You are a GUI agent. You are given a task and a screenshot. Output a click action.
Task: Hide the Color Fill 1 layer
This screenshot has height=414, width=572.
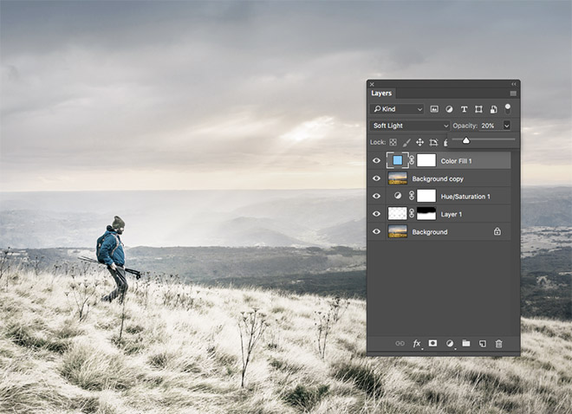pyautogui.click(x=376, y=160)
